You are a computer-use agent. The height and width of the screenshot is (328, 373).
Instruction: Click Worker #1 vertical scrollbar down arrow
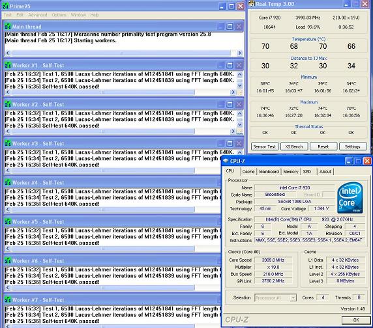(239, 85)
